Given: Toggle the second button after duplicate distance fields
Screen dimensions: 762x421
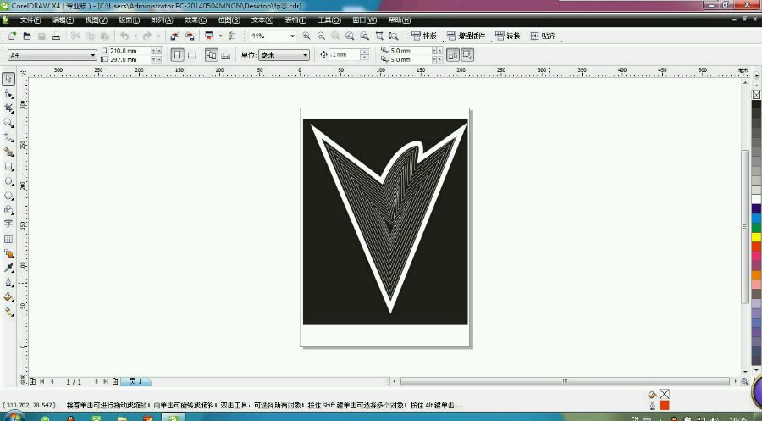Looking at the screenshot, I should [x=467, y=55].
